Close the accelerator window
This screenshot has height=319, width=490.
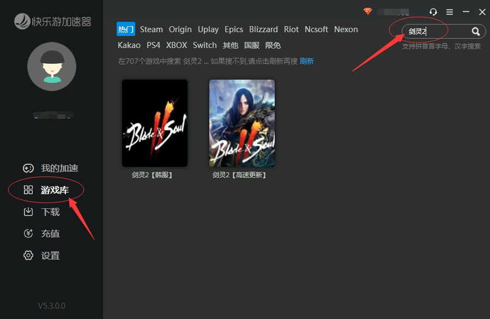point(482,12)
